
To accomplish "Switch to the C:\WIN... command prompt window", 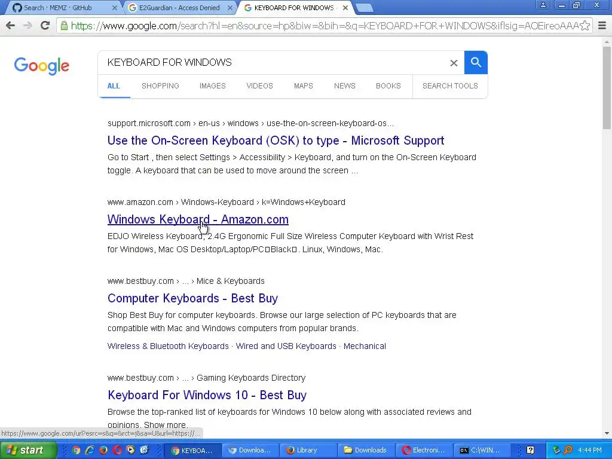I will coord(482,450).
